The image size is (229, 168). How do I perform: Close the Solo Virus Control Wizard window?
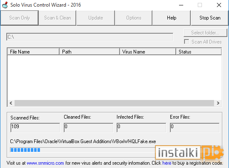(x=219, y=5)
